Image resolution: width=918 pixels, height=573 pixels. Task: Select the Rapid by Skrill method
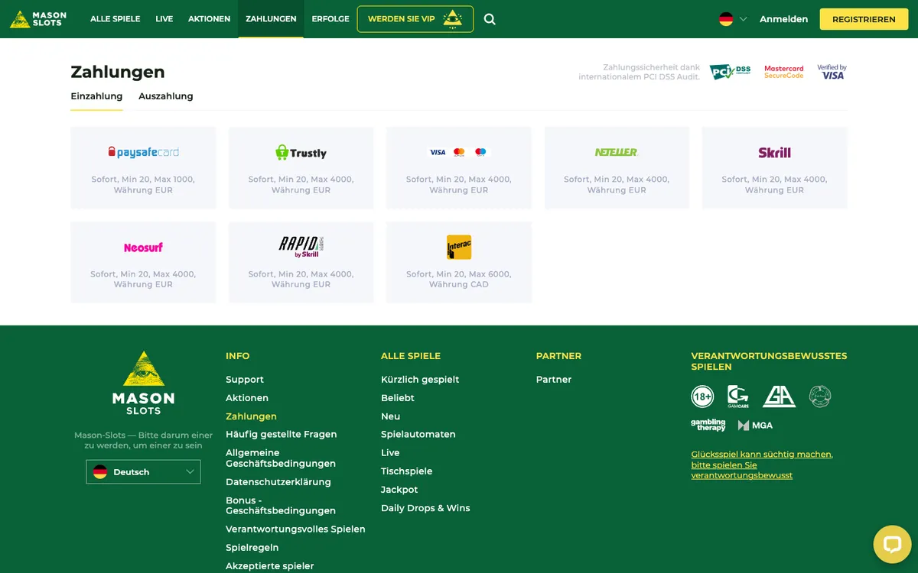301,262
